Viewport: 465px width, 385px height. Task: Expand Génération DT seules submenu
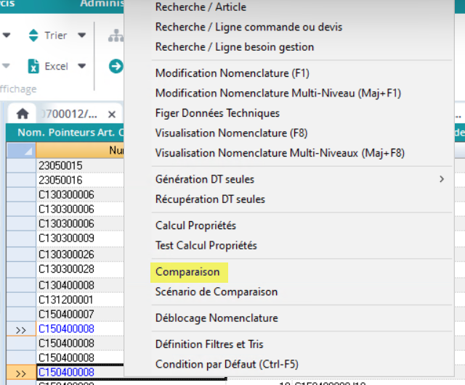pos(441,178)
